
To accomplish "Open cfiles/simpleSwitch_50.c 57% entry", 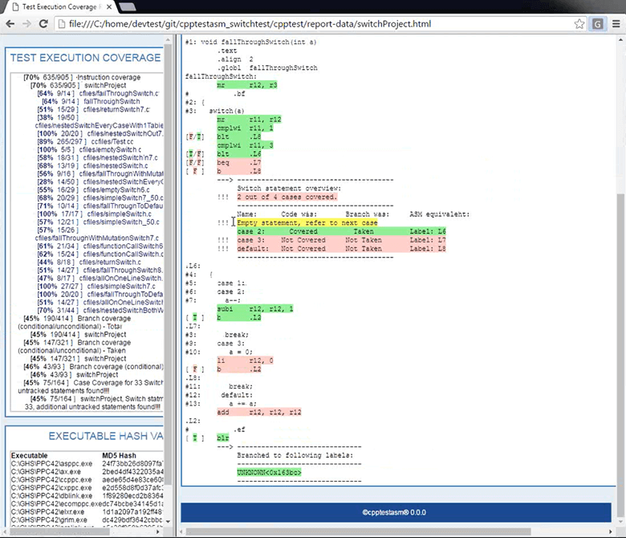I will point(98,222).
